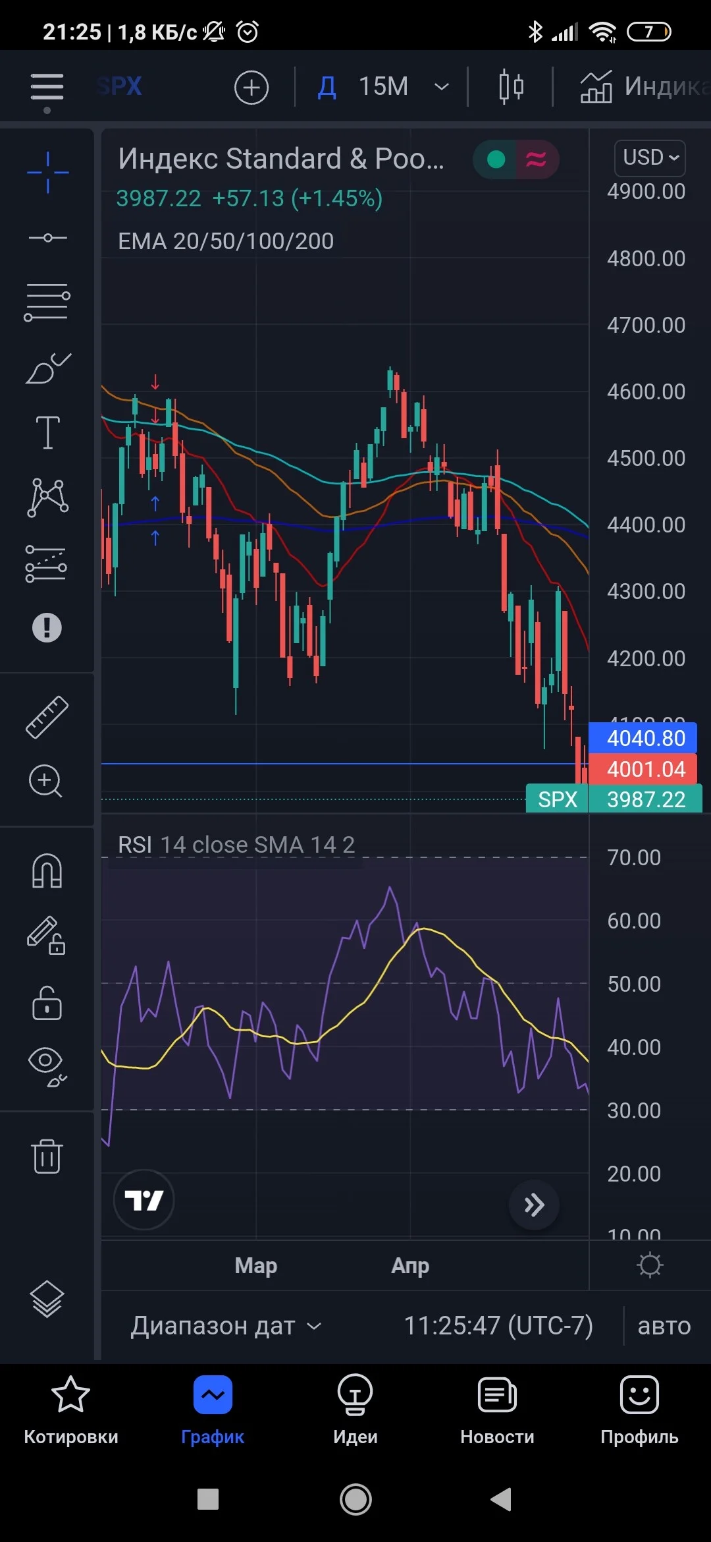Viewport: 711px width, 1542px height.
Task: Activate the zoom-in magnifier tool
Action: click(x=45, y=782)
